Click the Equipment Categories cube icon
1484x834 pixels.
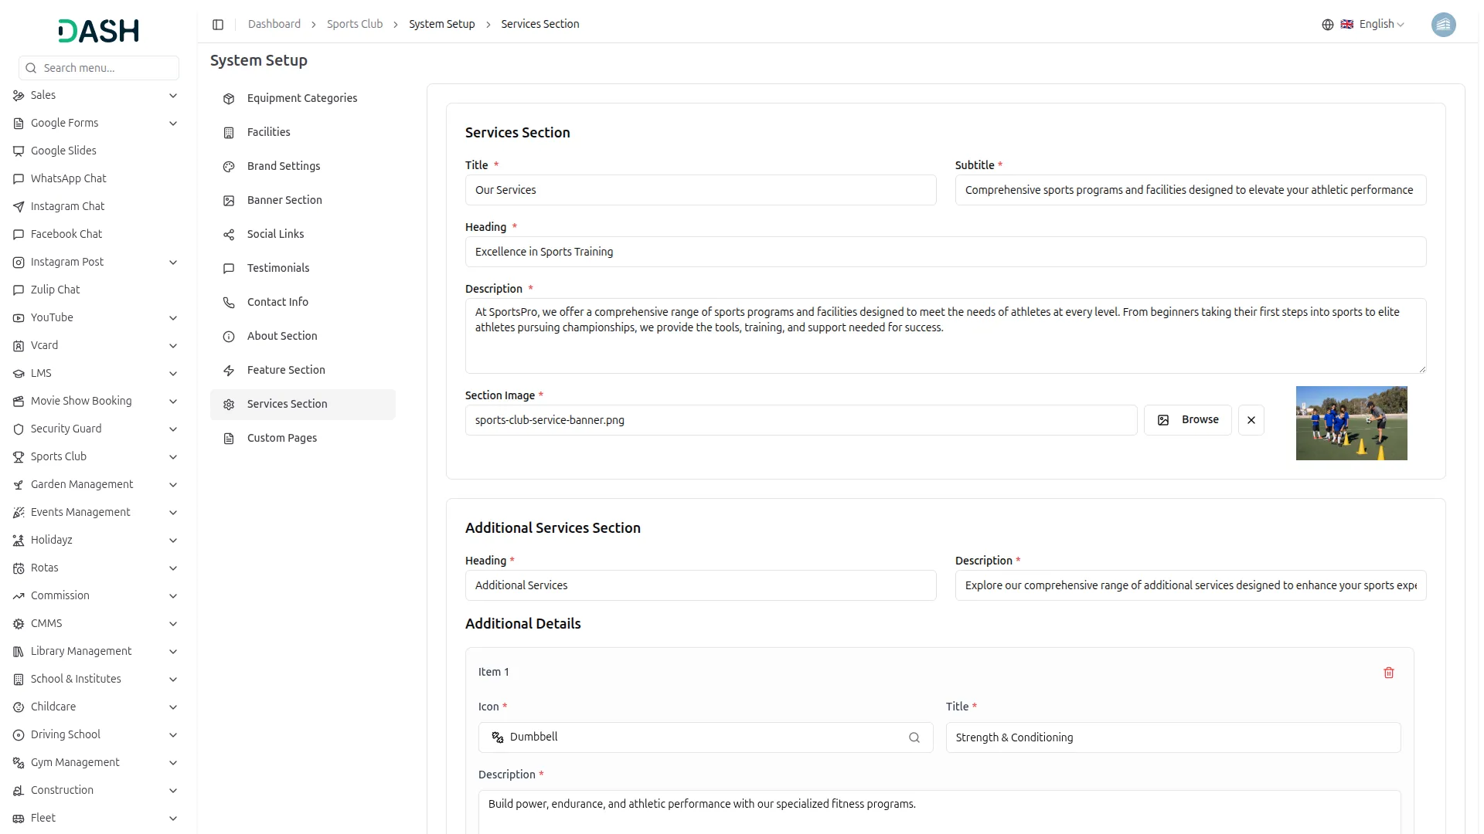[x=229, y=99]
